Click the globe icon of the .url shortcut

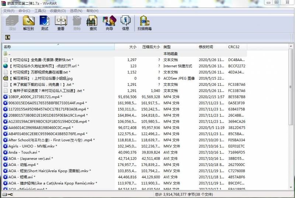coord(6,66)
